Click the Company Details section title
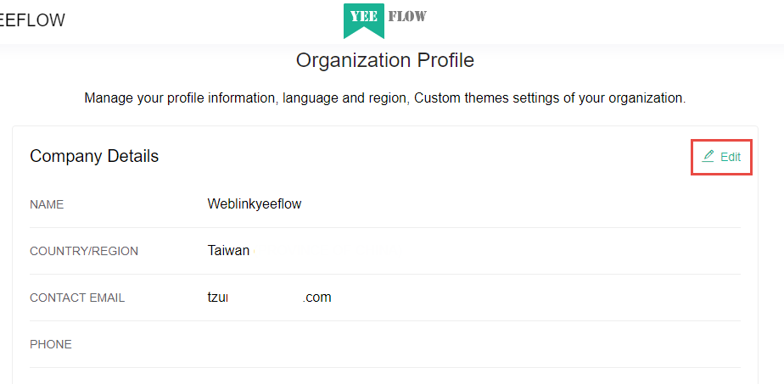Screen dimensions: 784x384 point(94,156)
